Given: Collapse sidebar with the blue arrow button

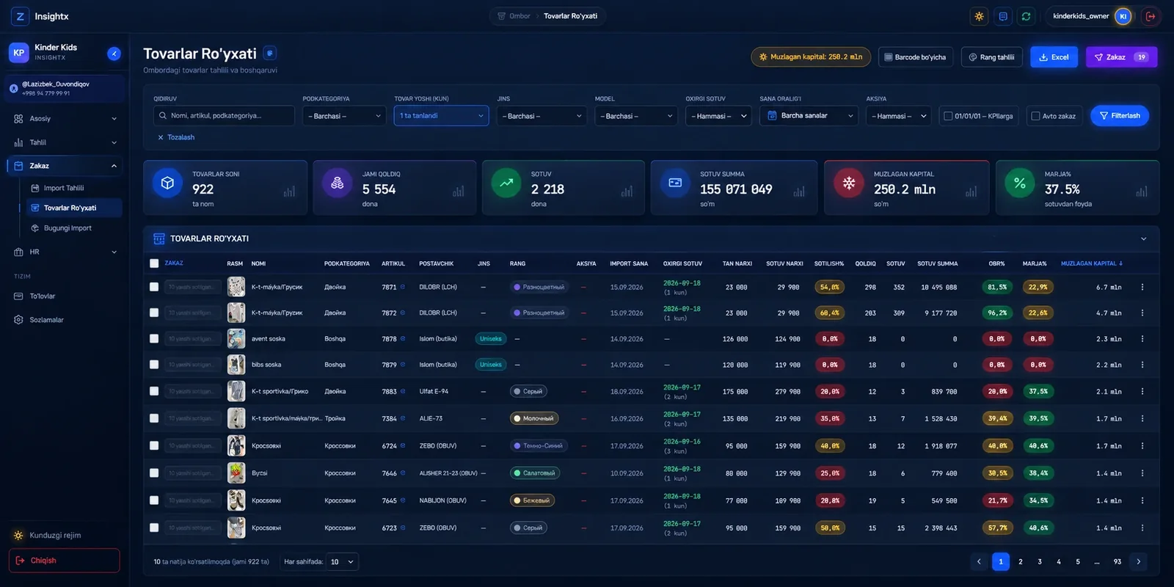Looking at the screenshot, I should (x=114, y=53).
